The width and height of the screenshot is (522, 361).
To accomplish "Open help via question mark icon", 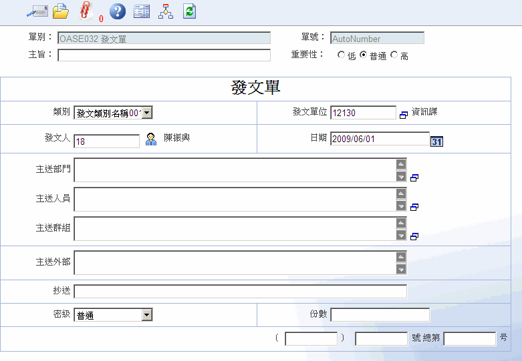I will 117,11.
